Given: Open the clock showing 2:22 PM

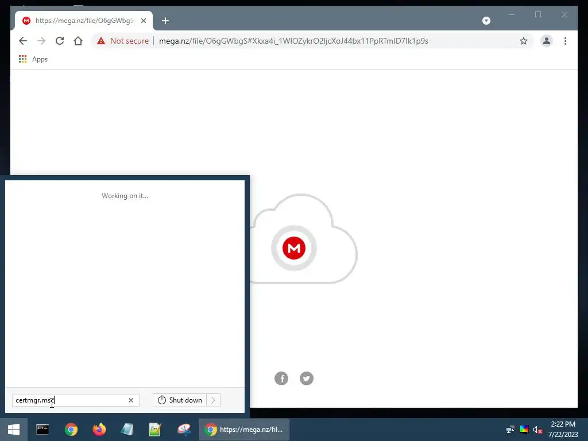Looking at the screenshot, I should click(563, 430).
